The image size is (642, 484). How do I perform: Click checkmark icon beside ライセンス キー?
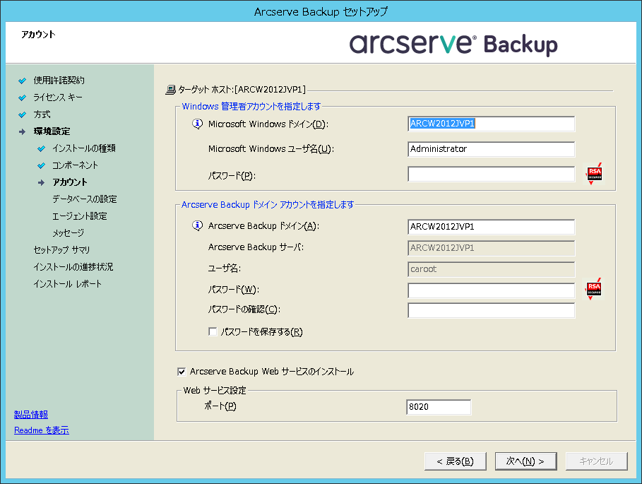pyautogui.click(x=23, y=98)
